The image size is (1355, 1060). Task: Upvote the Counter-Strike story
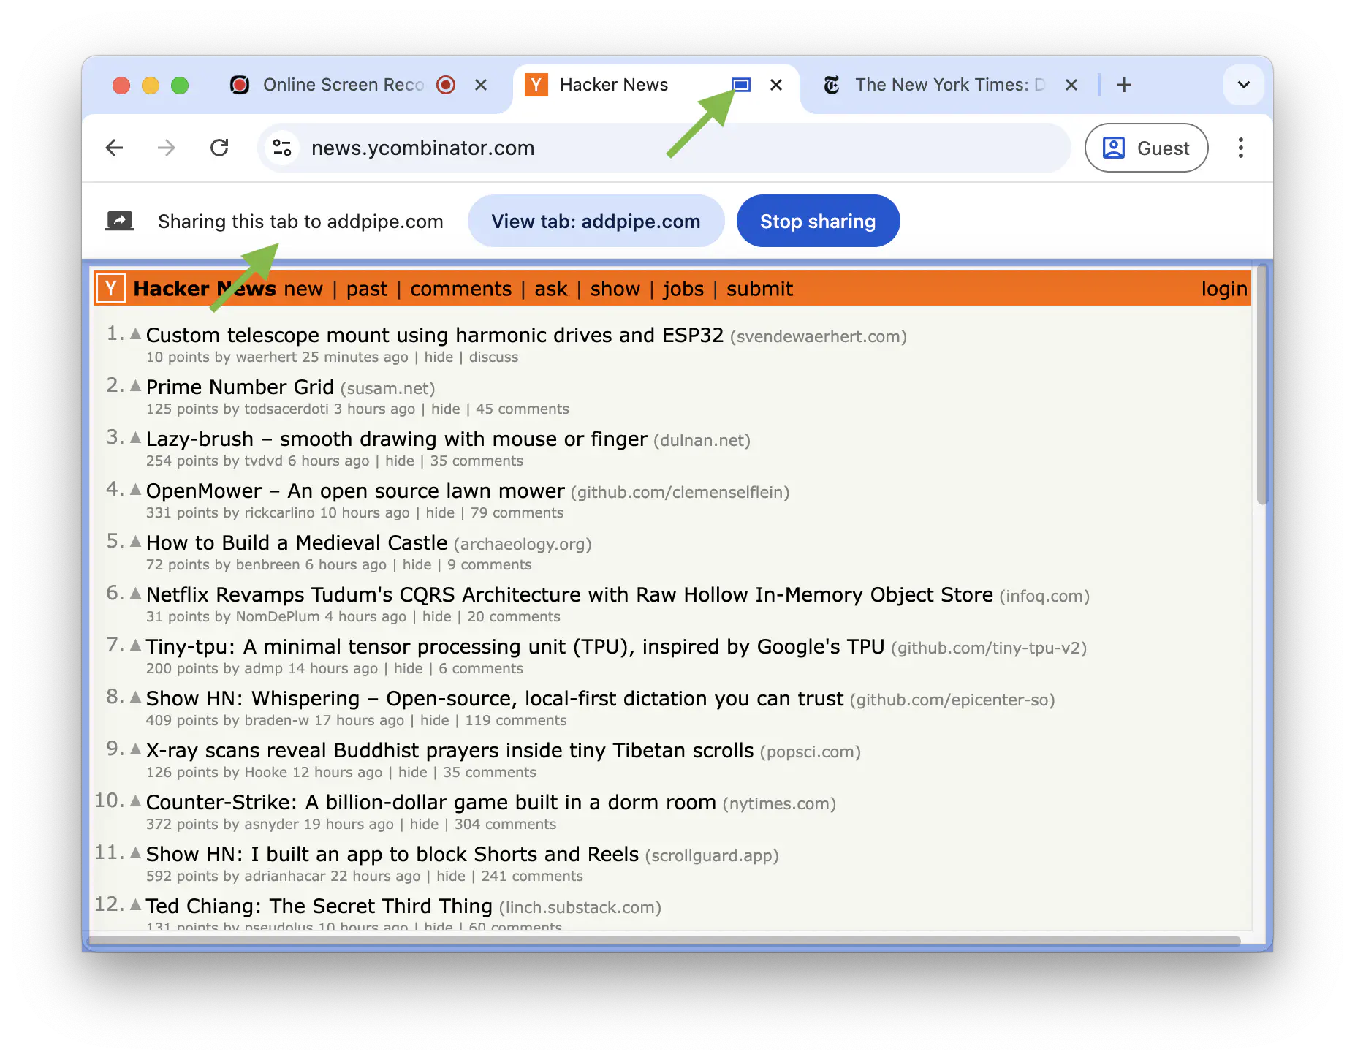tap(135, 801)
